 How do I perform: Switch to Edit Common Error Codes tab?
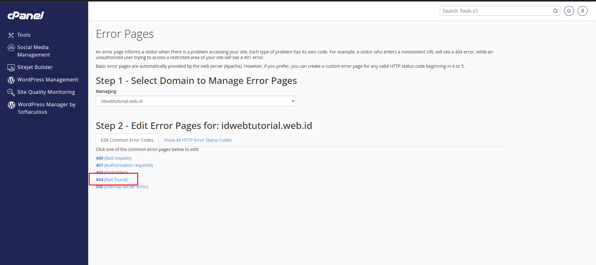pyautogui.click(x=127, y=140)
